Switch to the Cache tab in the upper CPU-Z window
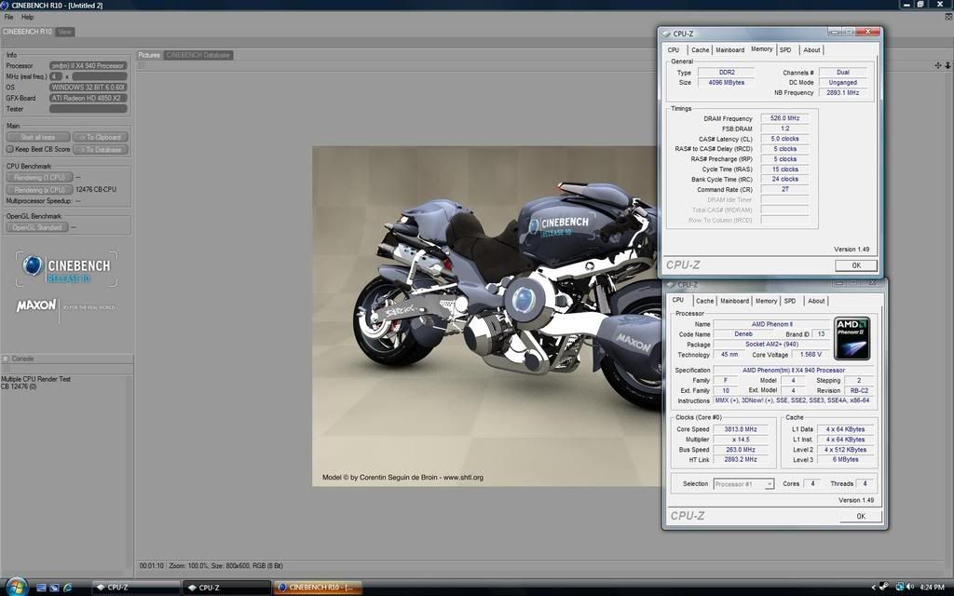954x596 pixels. [x=701, y=50]
